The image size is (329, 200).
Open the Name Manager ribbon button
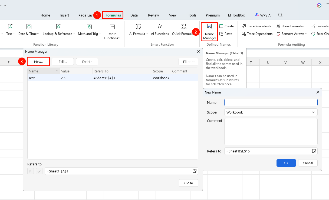[x=209, y=32]
